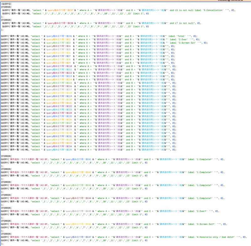Select the $C5 reference
The width and height of the screenshot is (251, 246).
(x=68, y=50)
